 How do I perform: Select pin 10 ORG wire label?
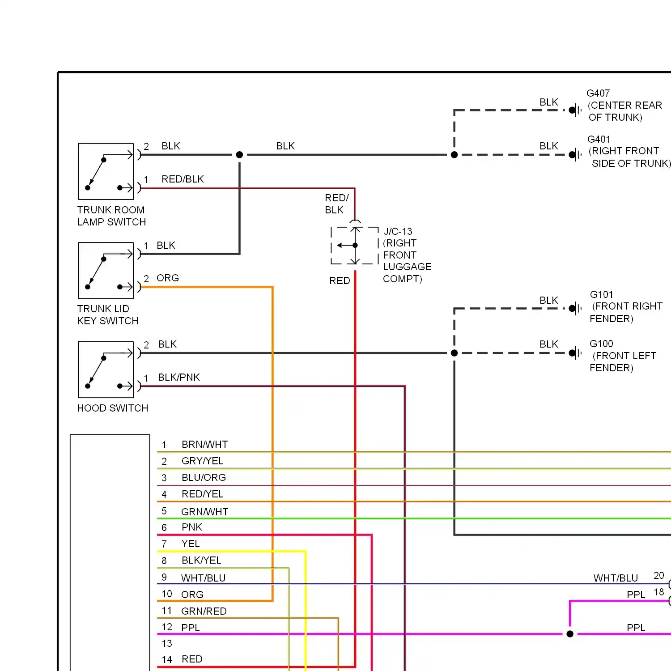click(x=192, y=594)
